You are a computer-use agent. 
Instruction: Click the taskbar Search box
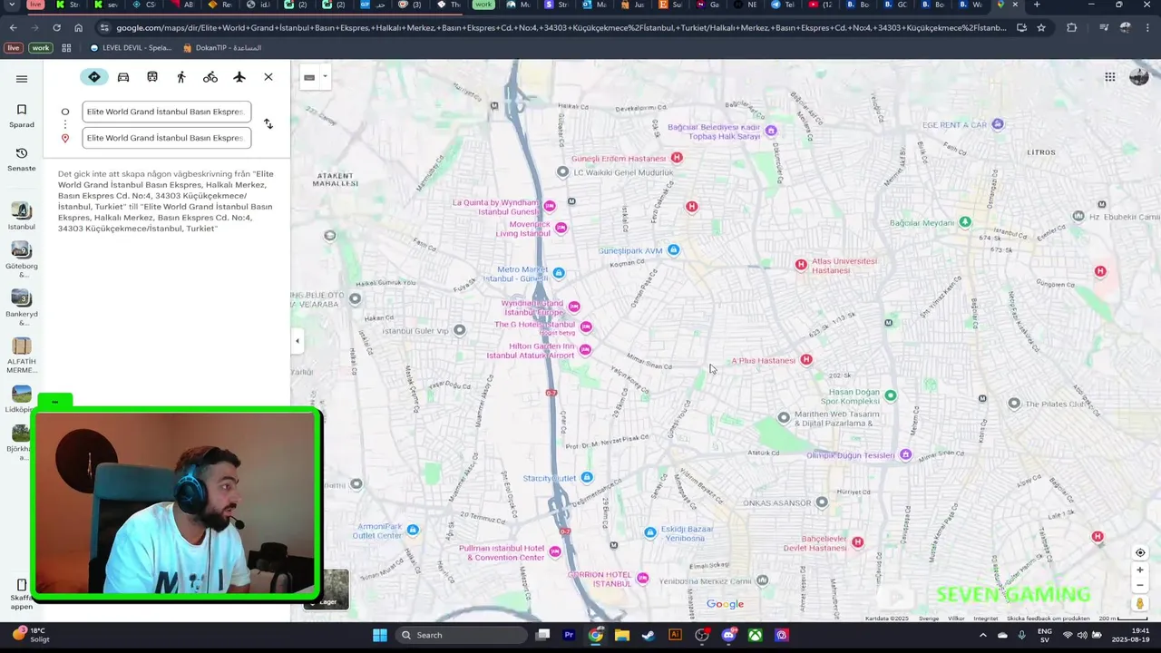[462, 635]
